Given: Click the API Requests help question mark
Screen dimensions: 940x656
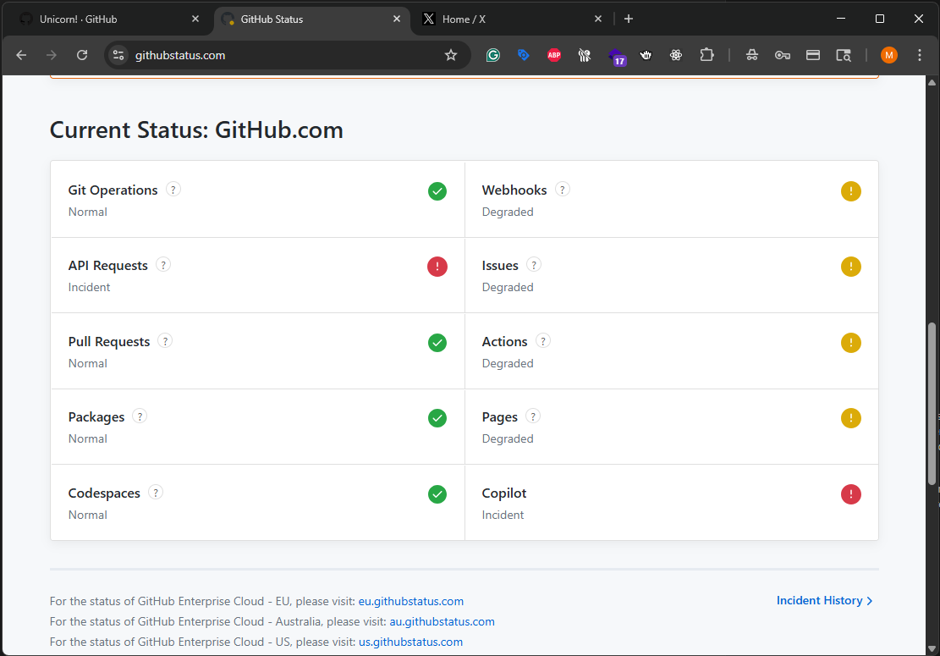Looking at the screenshot, I should [x=163, y=264].
